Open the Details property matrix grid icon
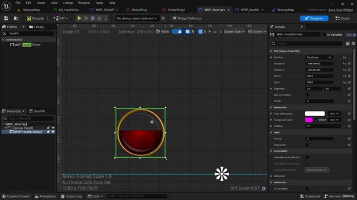 point(348,43)
